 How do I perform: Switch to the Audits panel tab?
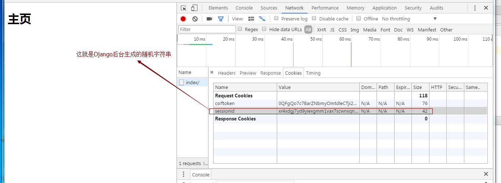pyautogui.click(x=436, y=8)
